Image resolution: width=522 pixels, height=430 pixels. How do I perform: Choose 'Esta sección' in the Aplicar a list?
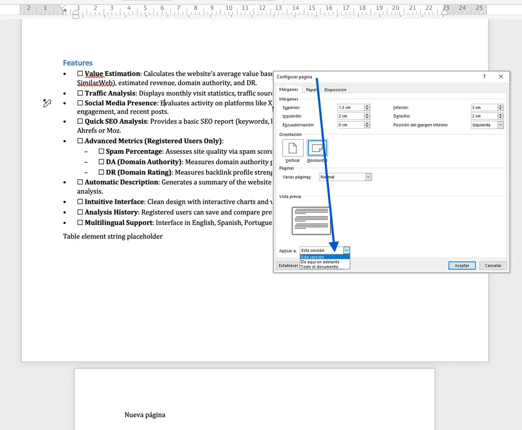pyautogui.click(x=325, y=257)
